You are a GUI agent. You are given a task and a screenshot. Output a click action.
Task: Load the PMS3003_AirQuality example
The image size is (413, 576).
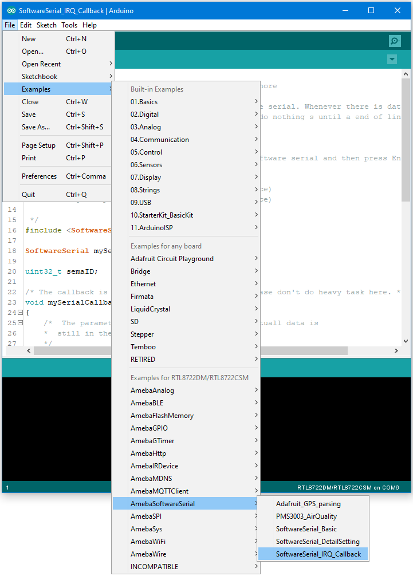pos(313,516)
